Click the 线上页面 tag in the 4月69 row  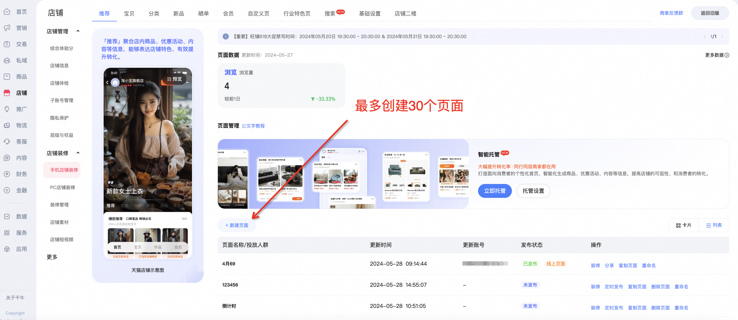click(556, 264)
